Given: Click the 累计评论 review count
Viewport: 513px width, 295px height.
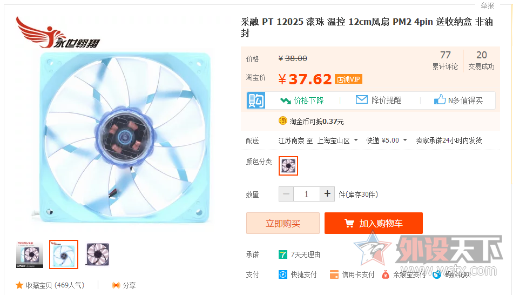Looking at the screenshot, I should tap(445, 61).
